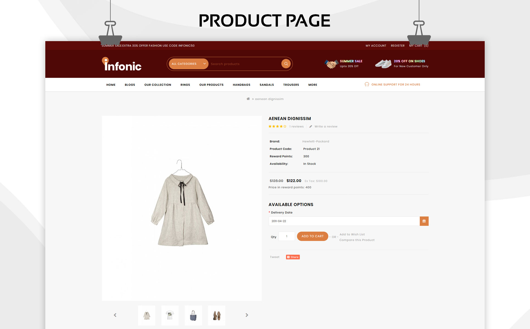Image resolution: width=530 pixels, height=329 pixels.
Task: Click the headphone support icon
Action: (x=367, y=84)
